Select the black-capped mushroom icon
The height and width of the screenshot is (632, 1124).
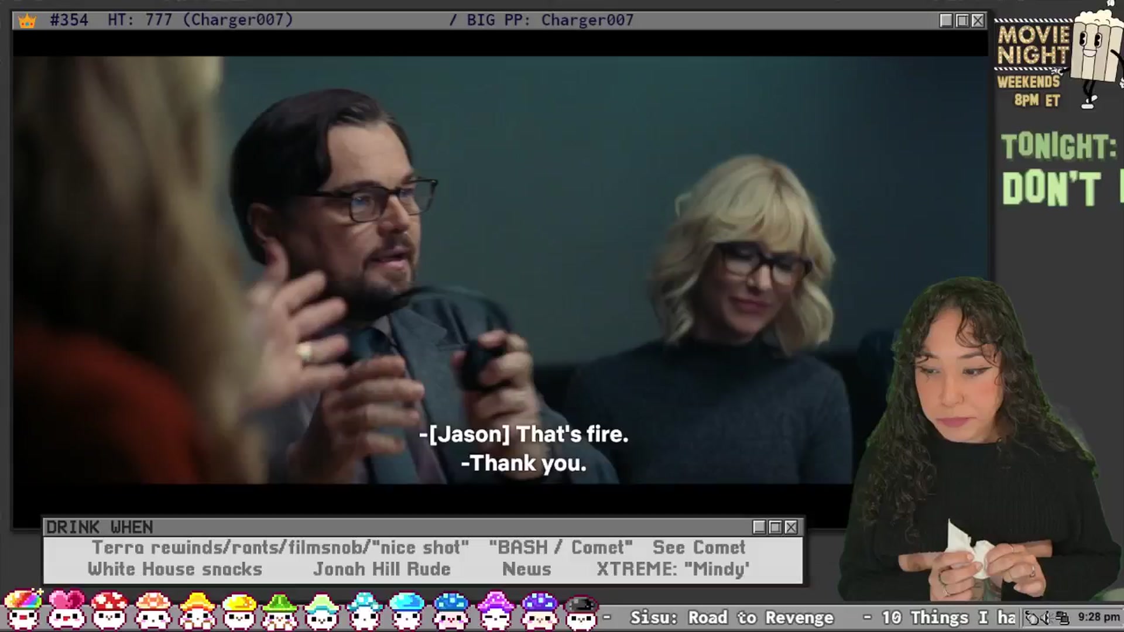click(x=581, y=612)
